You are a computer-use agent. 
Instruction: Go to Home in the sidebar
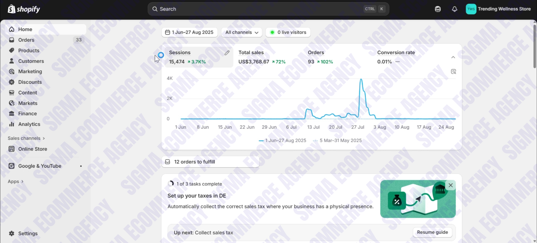(46, 29)
